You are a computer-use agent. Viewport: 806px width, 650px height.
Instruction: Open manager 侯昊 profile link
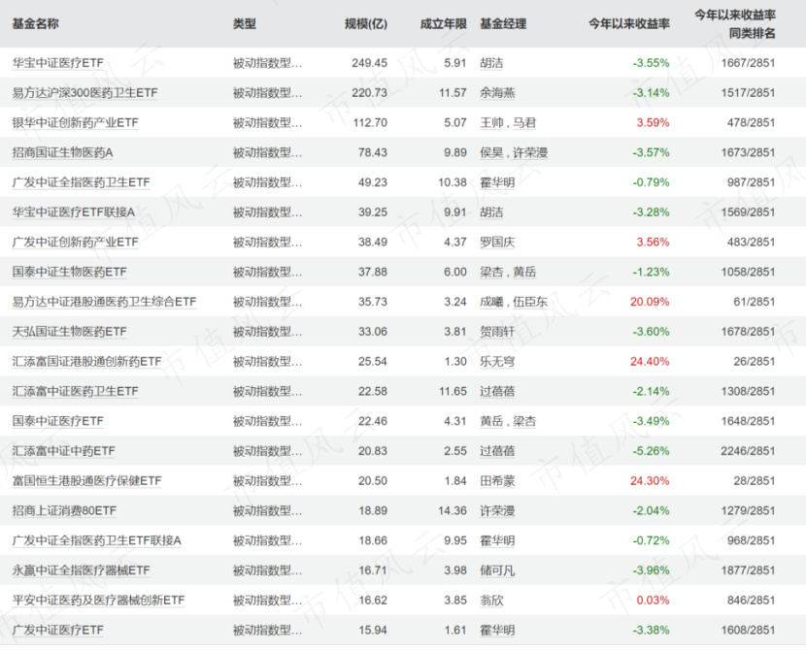point(491,152)
